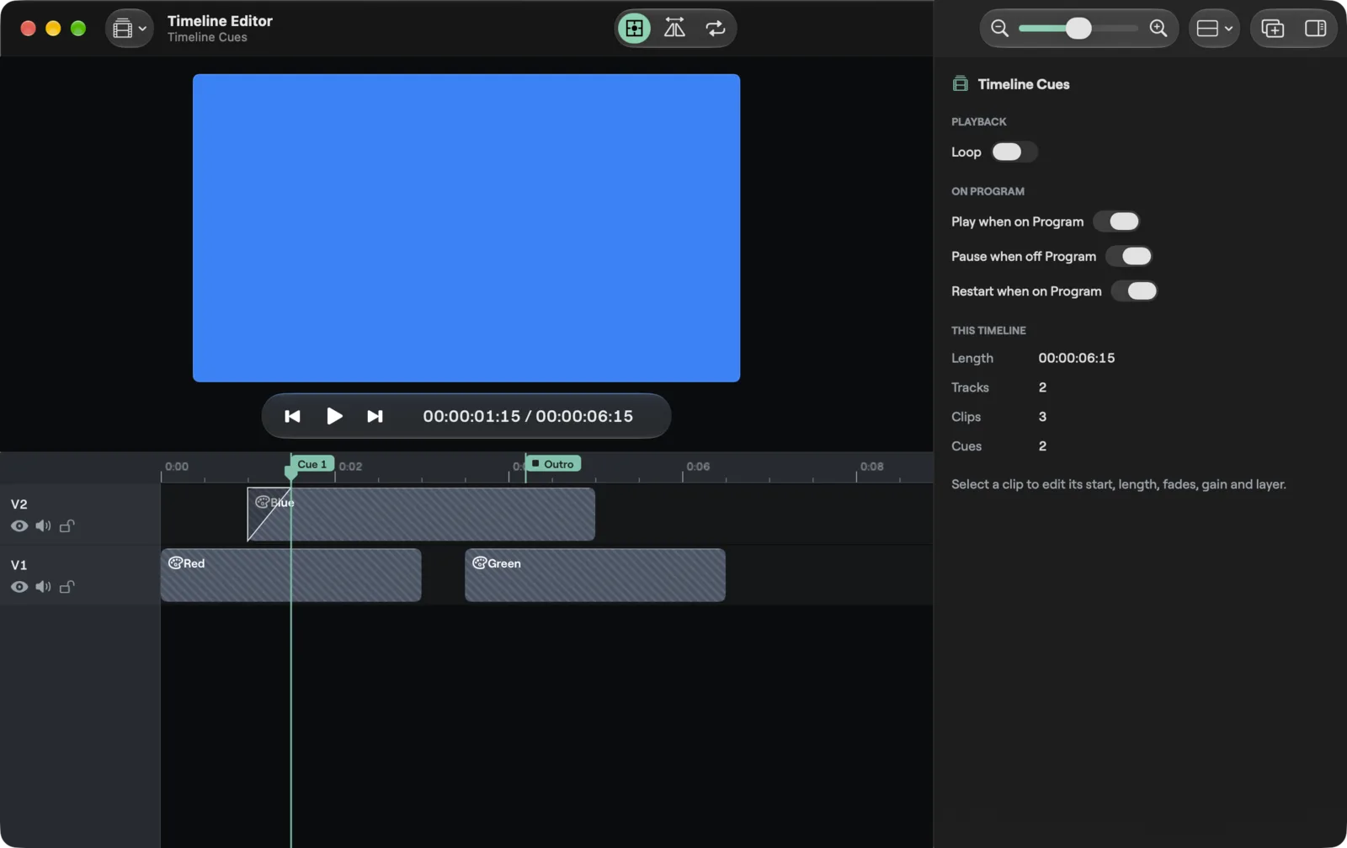This screenshot has height=848, width=1347.
Task: Jump to the previous cue
Action: (292, 416)
